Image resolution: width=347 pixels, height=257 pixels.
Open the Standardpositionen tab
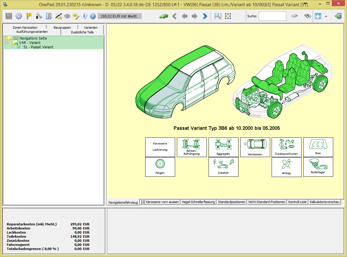231,202
